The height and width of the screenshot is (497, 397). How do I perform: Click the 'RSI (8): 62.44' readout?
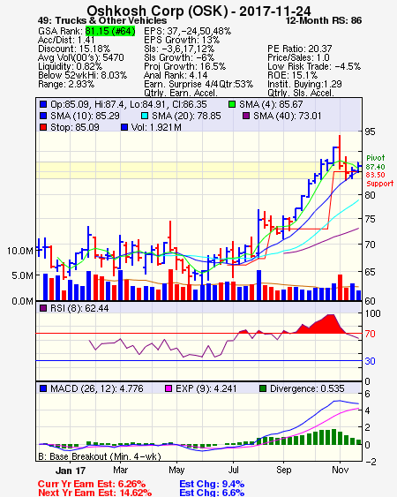(79, 308)
